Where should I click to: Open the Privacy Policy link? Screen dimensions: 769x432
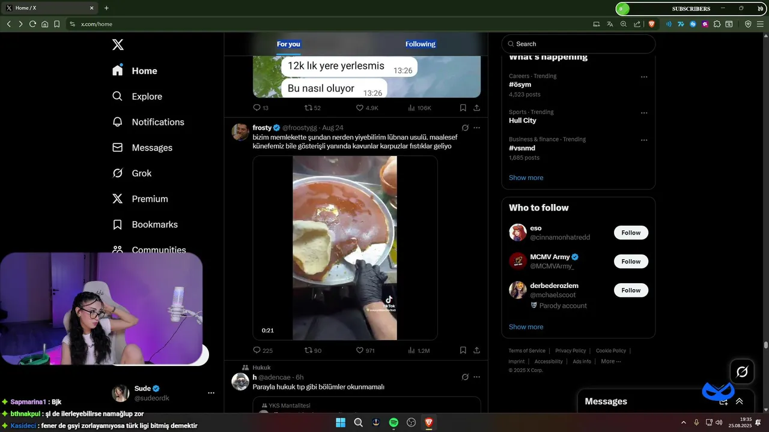pos(571,351)
